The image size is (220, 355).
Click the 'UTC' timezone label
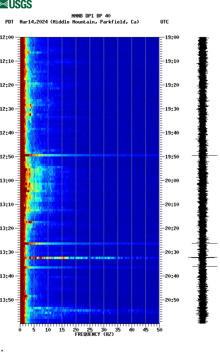tap(165, 22)
